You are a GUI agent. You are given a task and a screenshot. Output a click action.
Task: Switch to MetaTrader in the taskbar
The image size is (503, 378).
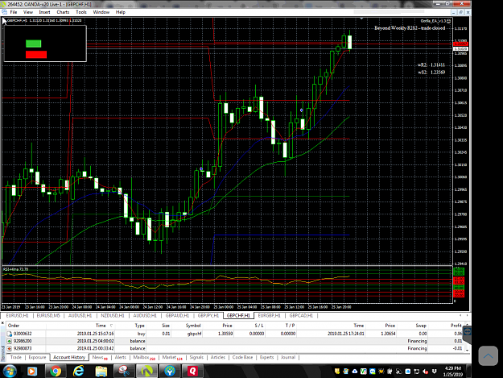(x=146, y=372)
